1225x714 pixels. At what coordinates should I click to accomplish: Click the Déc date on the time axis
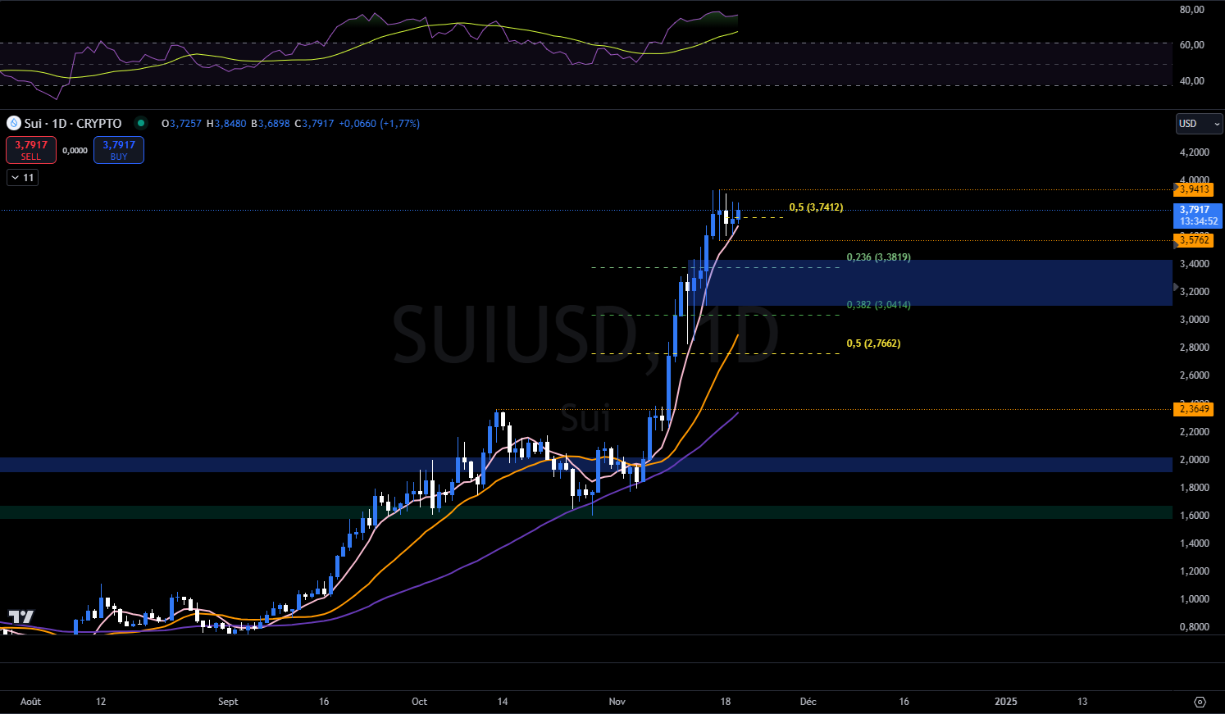tap(808, 702)
